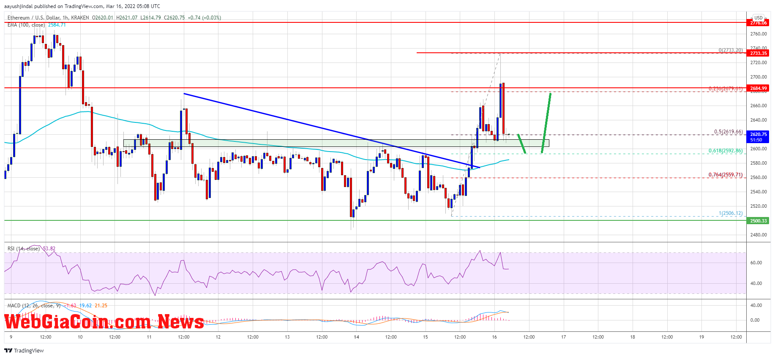Select the 0(2733.20) Fibonacci label
The width and height of the screenshot is (775, 358).
click(x=730, y=50)
